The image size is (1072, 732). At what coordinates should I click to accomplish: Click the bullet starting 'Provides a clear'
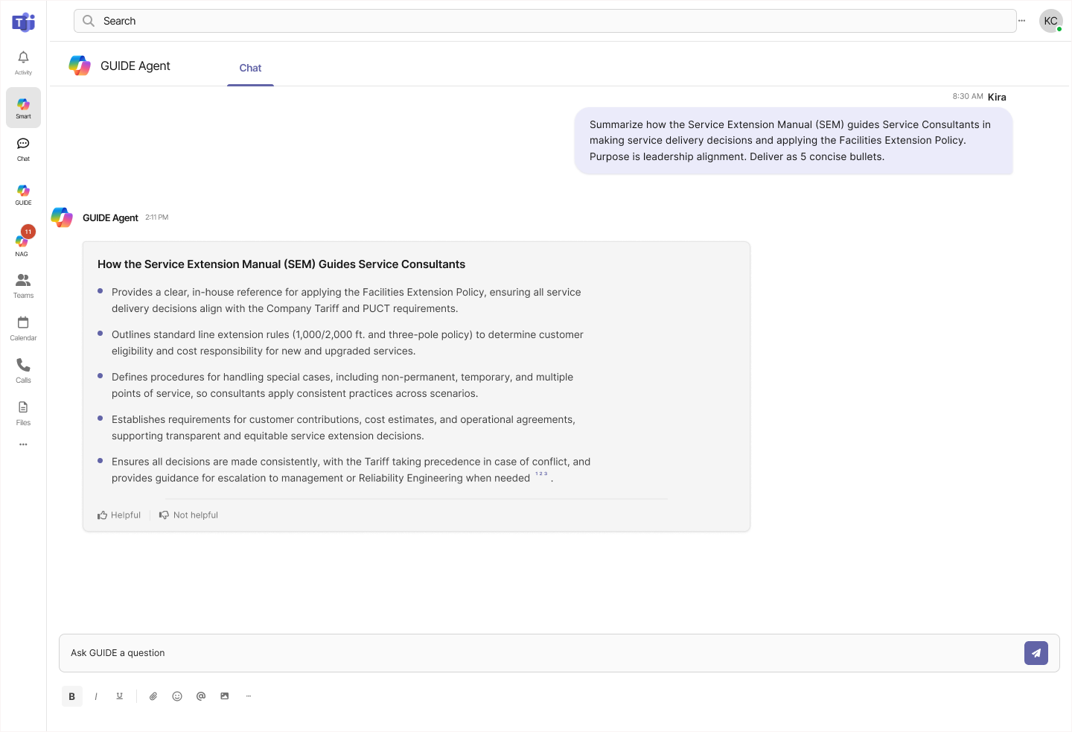click(346, 300)
